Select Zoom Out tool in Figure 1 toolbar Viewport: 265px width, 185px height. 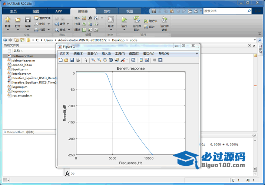[99, 60]
